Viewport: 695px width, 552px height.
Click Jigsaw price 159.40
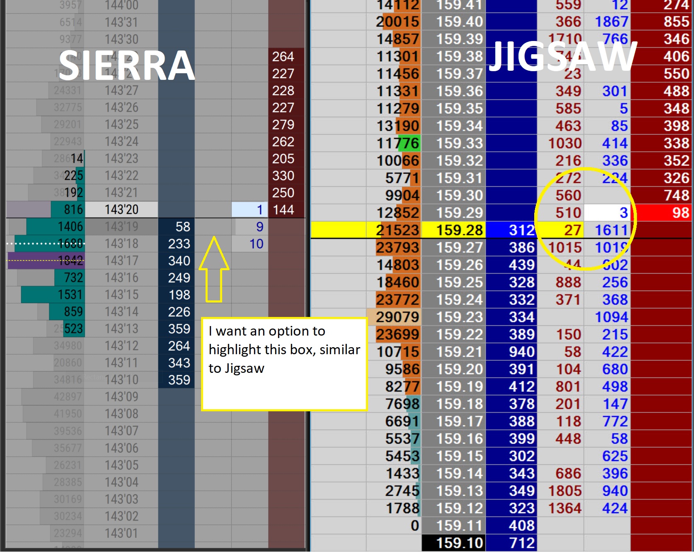[x=454, y=22]
